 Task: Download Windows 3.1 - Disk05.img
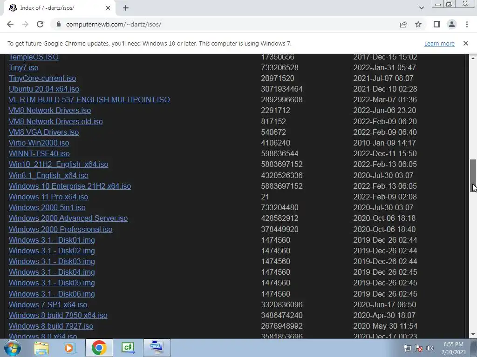point(52,283)
